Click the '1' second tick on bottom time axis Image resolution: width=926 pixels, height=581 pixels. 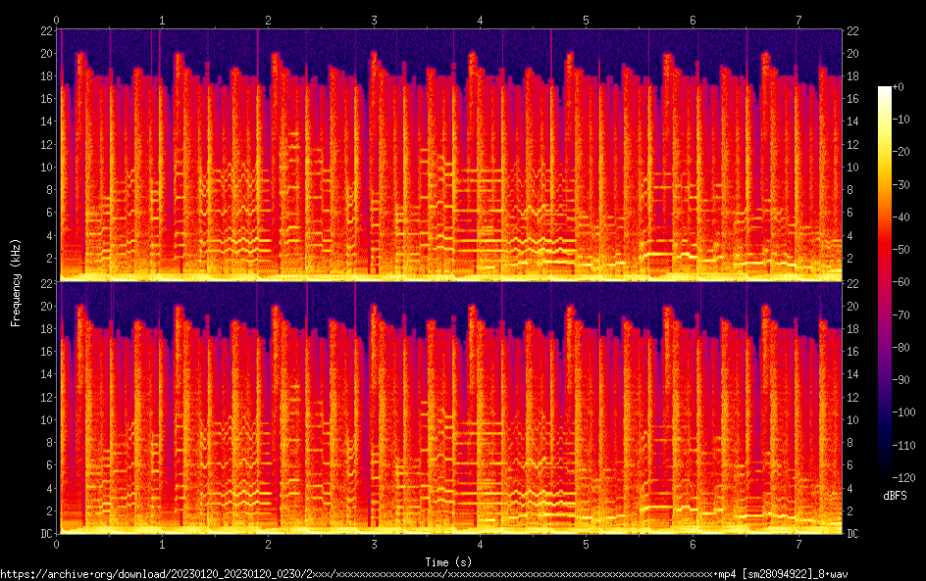162,544
